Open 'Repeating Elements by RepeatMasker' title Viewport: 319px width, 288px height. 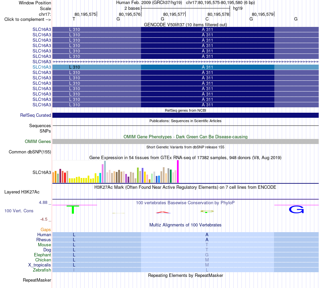(x=185, y=276)
